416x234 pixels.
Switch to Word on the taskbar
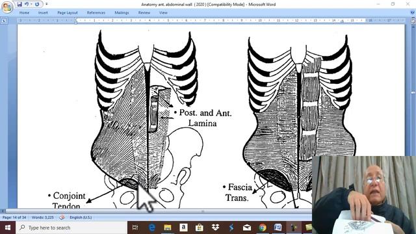pyautogui.click(x=278, y=227)
